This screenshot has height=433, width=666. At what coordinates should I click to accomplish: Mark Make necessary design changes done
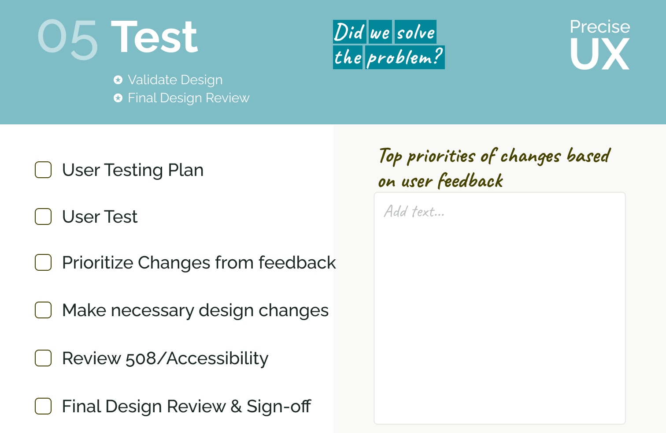43,310
